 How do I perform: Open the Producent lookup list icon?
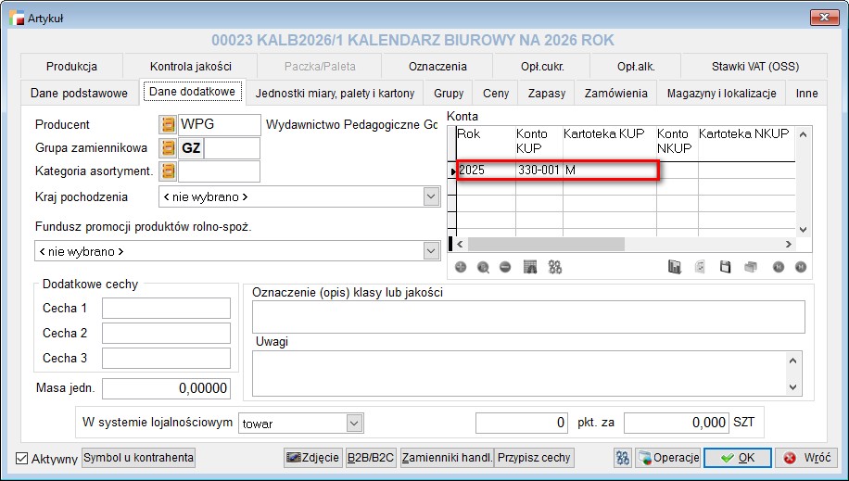[168, 125]
